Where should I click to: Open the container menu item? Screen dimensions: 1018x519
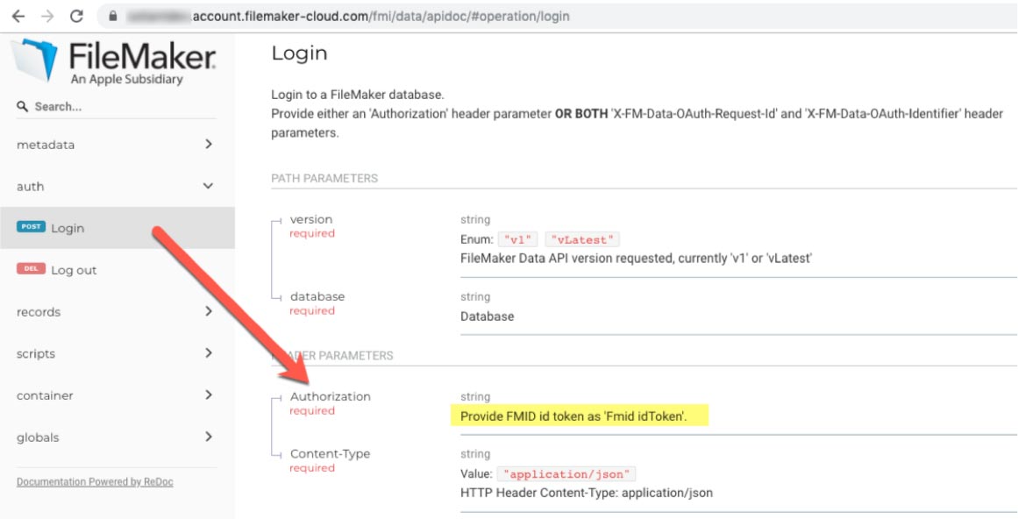coord(117,395)
